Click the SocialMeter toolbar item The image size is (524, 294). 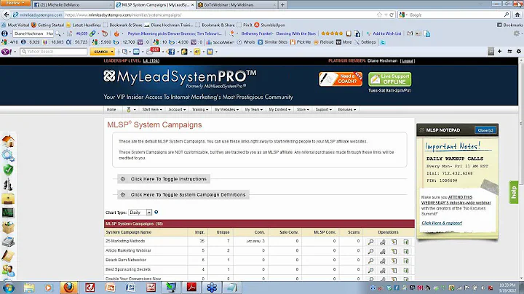pyautogui.click(x=221, y=42)
